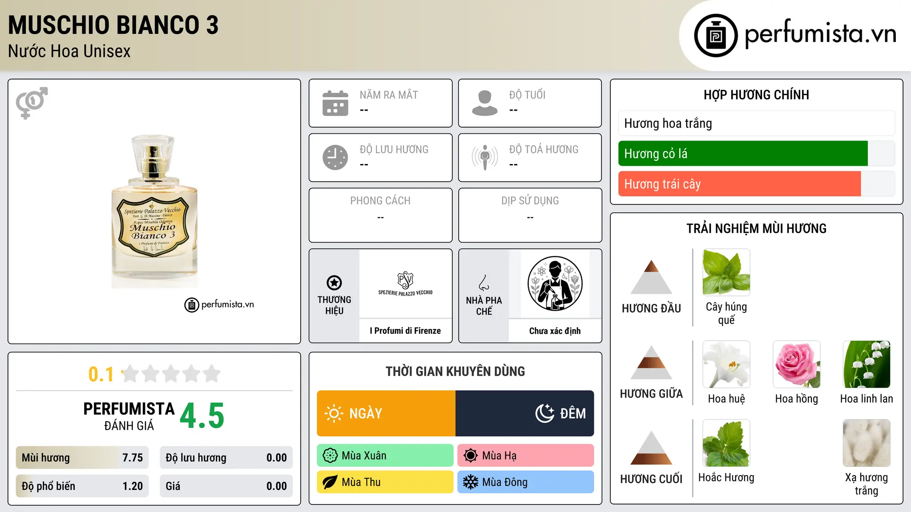Click the Phong cách style card
The width and height of the screenshot is (911, 512).
(x=381, y=215)
